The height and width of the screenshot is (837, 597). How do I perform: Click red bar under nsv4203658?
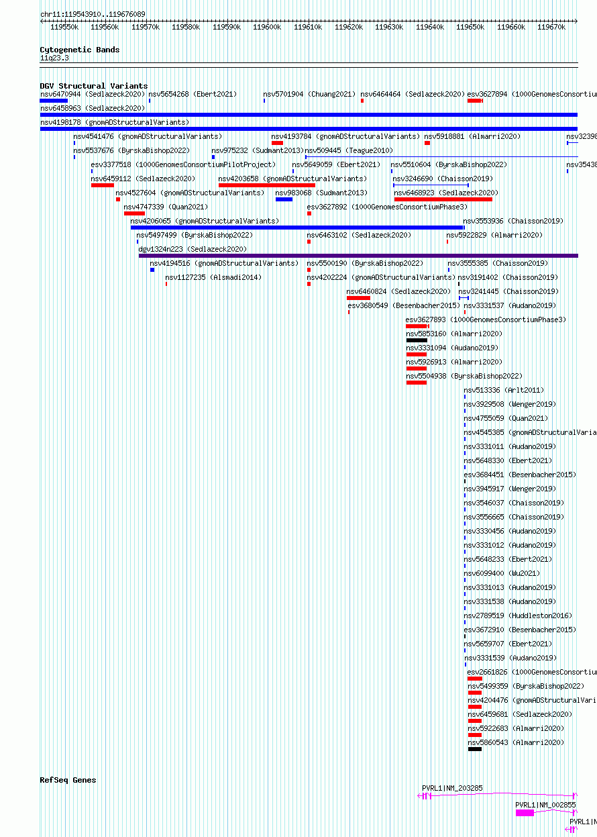(x=267, y=185)
